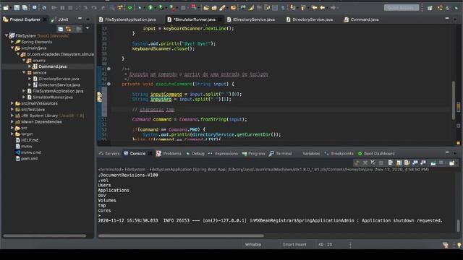Click Collapse All in Project Explorer
Screen dimensions: 463x260
tap(61, 29)
